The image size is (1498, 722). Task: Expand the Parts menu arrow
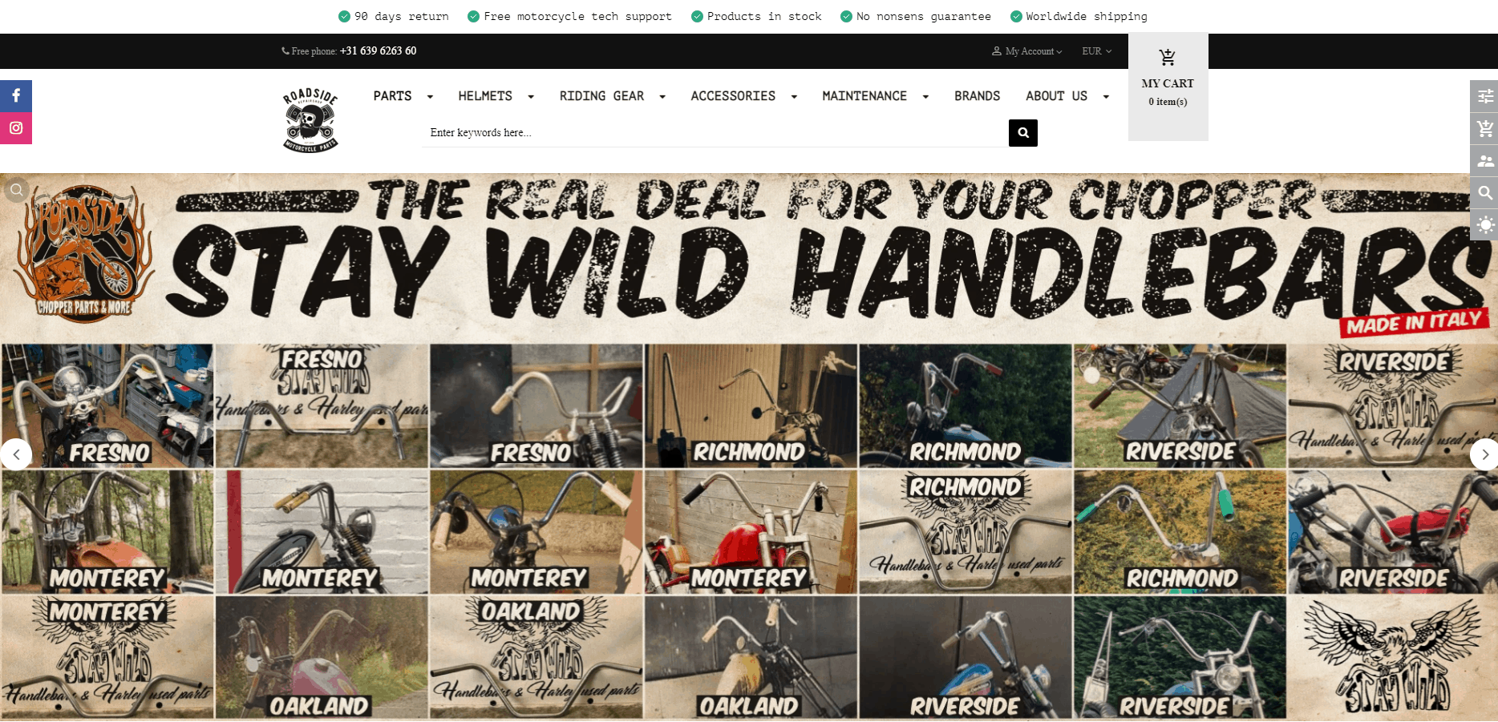click(430, 97)
